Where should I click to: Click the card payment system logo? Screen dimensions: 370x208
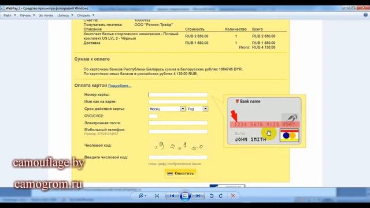tap(290, 135)
